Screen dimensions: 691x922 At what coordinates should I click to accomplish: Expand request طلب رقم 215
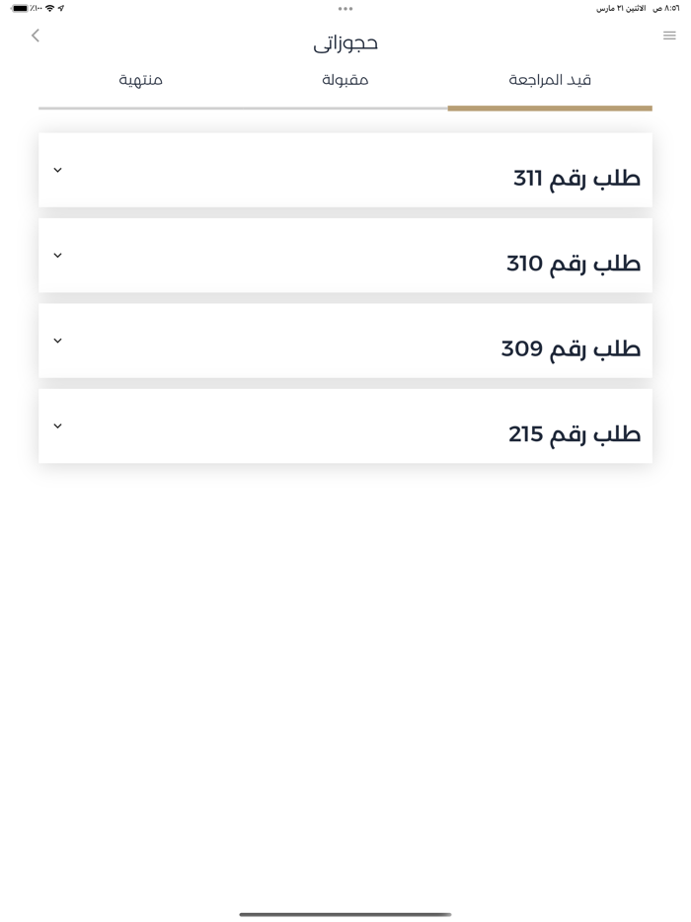click(57, 425)
